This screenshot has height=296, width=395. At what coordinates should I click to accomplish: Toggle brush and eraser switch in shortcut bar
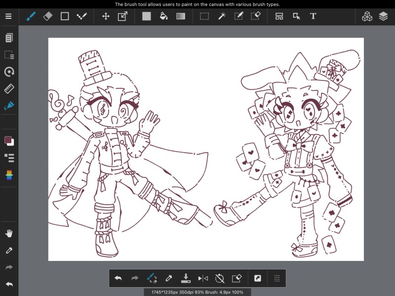point(152,278)
